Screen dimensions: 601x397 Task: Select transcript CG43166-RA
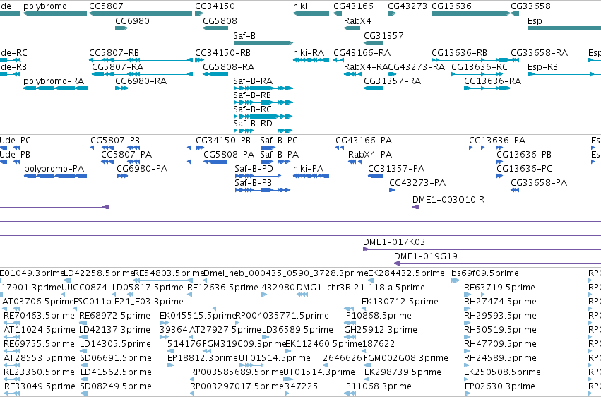(362, 52)
